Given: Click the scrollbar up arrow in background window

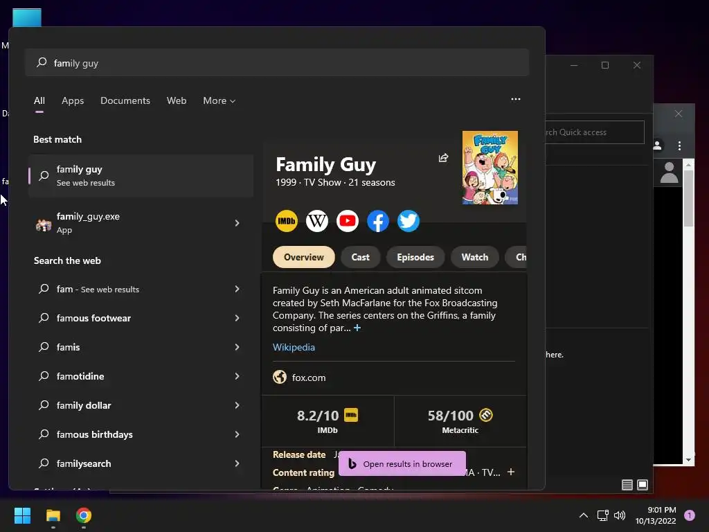Looking at the screenshot, I should (688, 166).
